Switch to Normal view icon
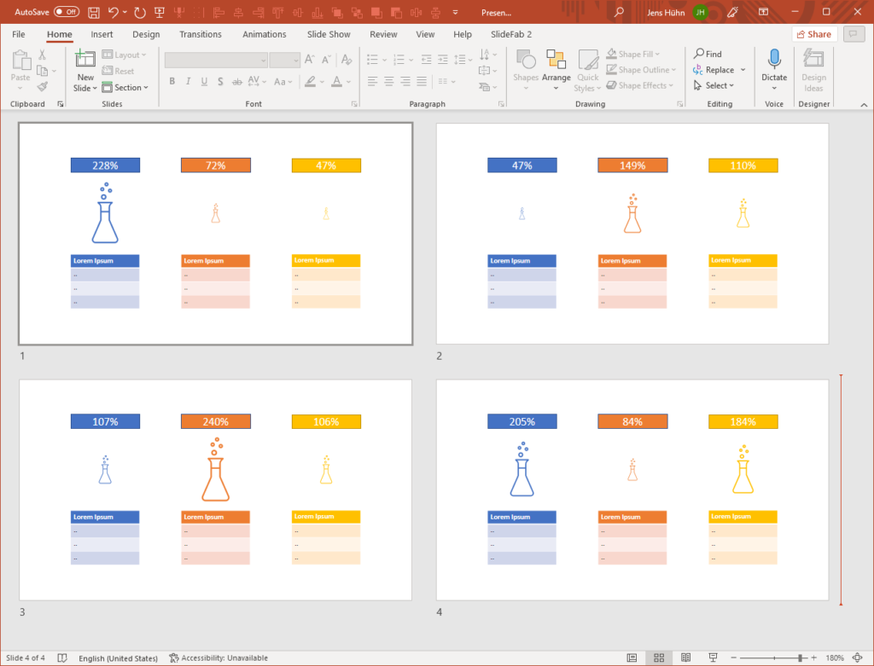This screenshot has width=874, height=666. click(x=632, y=657)
